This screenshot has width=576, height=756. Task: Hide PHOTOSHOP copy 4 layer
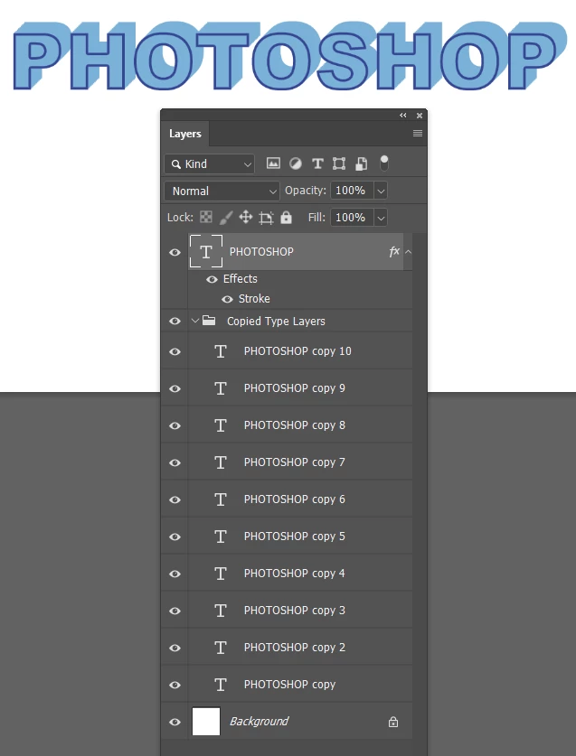(x=175, y=574)
